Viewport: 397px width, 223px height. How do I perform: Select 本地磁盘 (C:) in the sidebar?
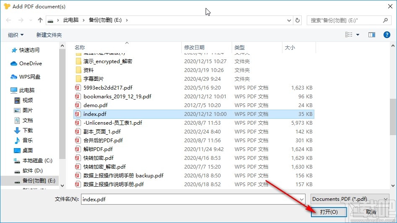(33, 160)
